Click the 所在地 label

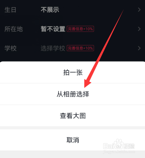click(x=14, y=29)
